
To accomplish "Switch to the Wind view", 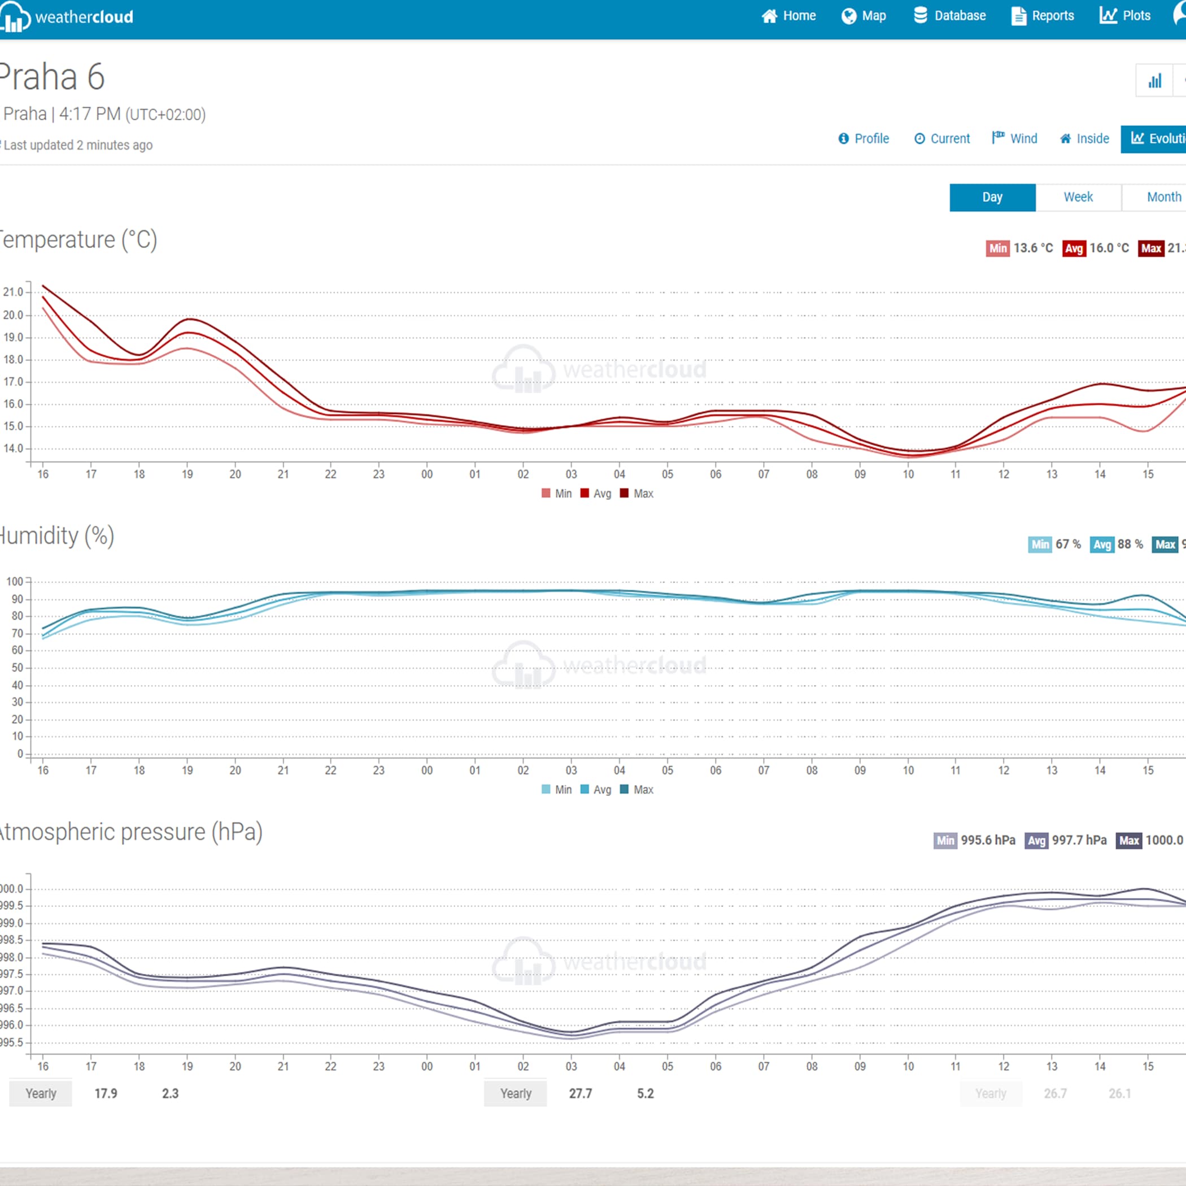I will tap(1015, 139).
